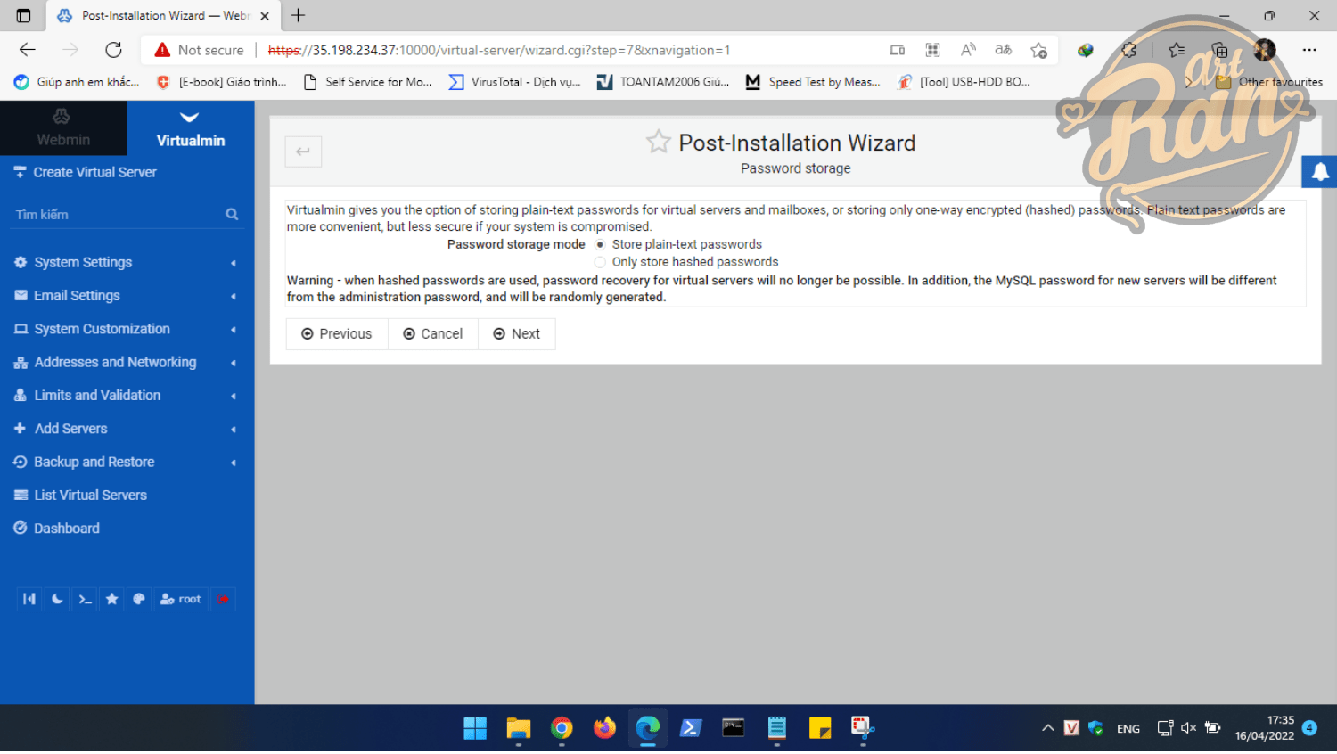This screenshot has height=754, width=1337.
Task: Click the Read aloud icon in address bar
Action: tap(968, 50)
